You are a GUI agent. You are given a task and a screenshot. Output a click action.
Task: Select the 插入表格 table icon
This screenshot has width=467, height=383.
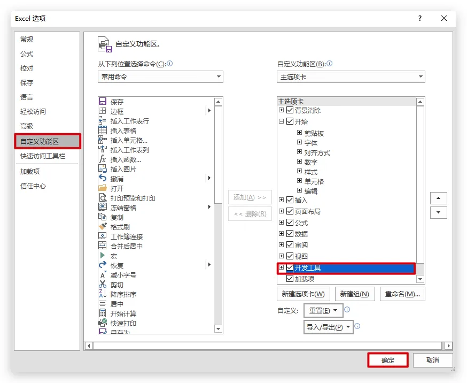pos(103,130)
